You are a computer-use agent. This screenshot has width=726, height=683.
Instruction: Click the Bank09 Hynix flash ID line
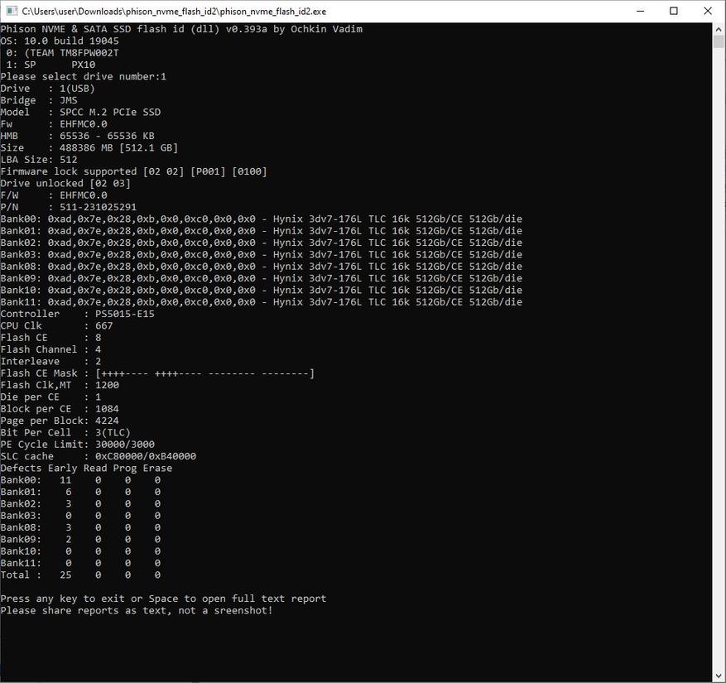coord(262,278)
